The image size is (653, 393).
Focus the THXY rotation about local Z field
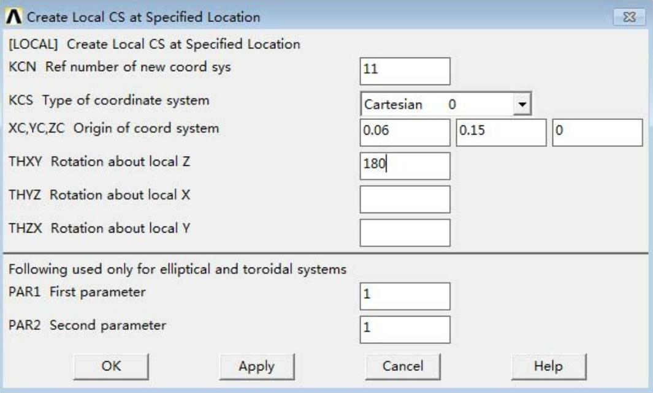click(x=405, y=166)
